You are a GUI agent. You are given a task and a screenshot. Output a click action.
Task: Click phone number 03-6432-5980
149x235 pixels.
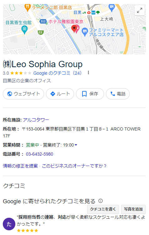(x=40, y=154)
